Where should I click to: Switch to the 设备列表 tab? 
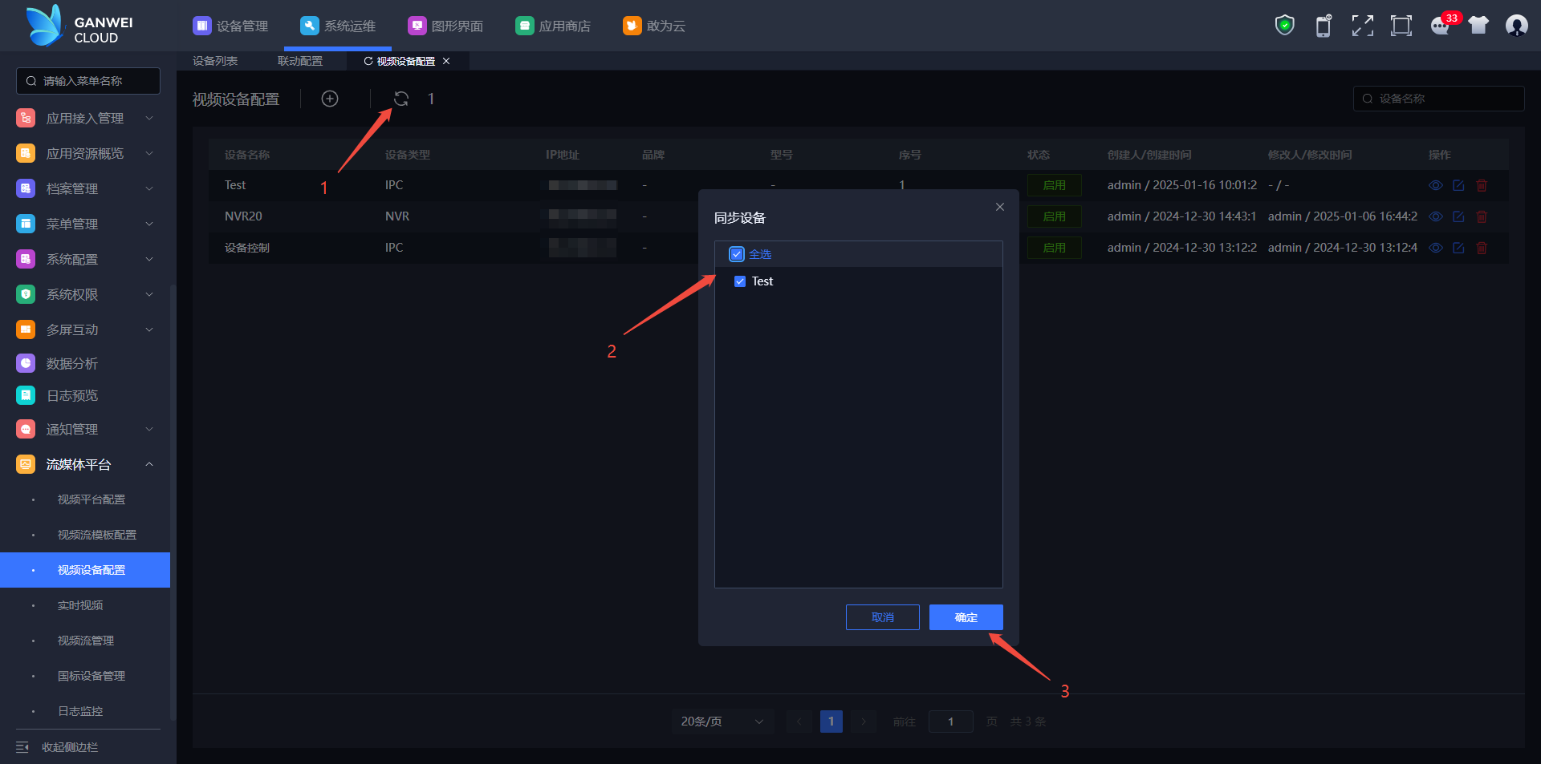215,61
